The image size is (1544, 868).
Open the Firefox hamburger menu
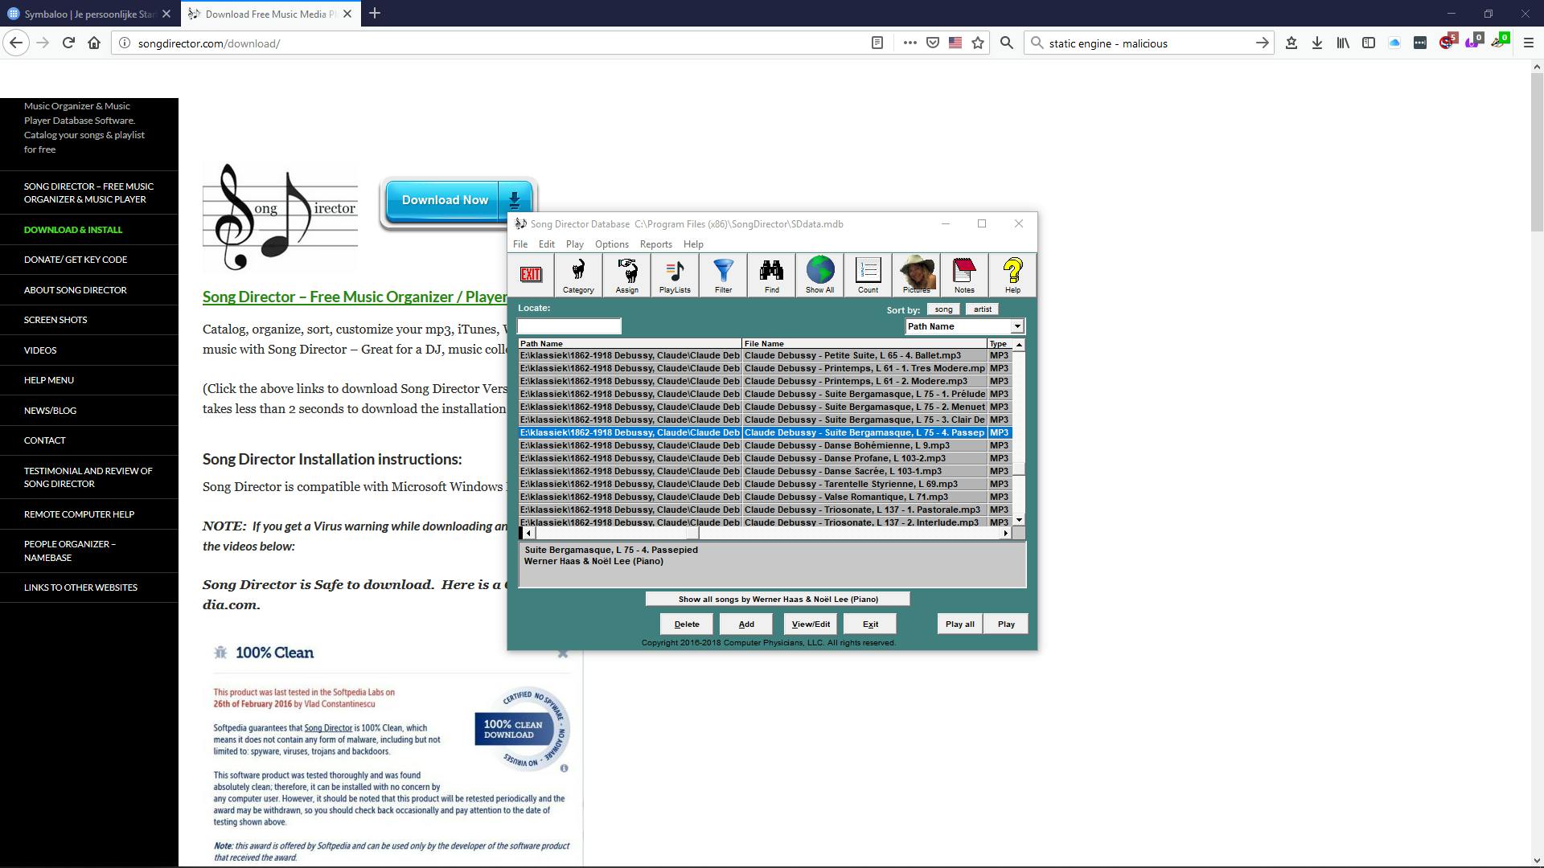(x=1529, y=43)
